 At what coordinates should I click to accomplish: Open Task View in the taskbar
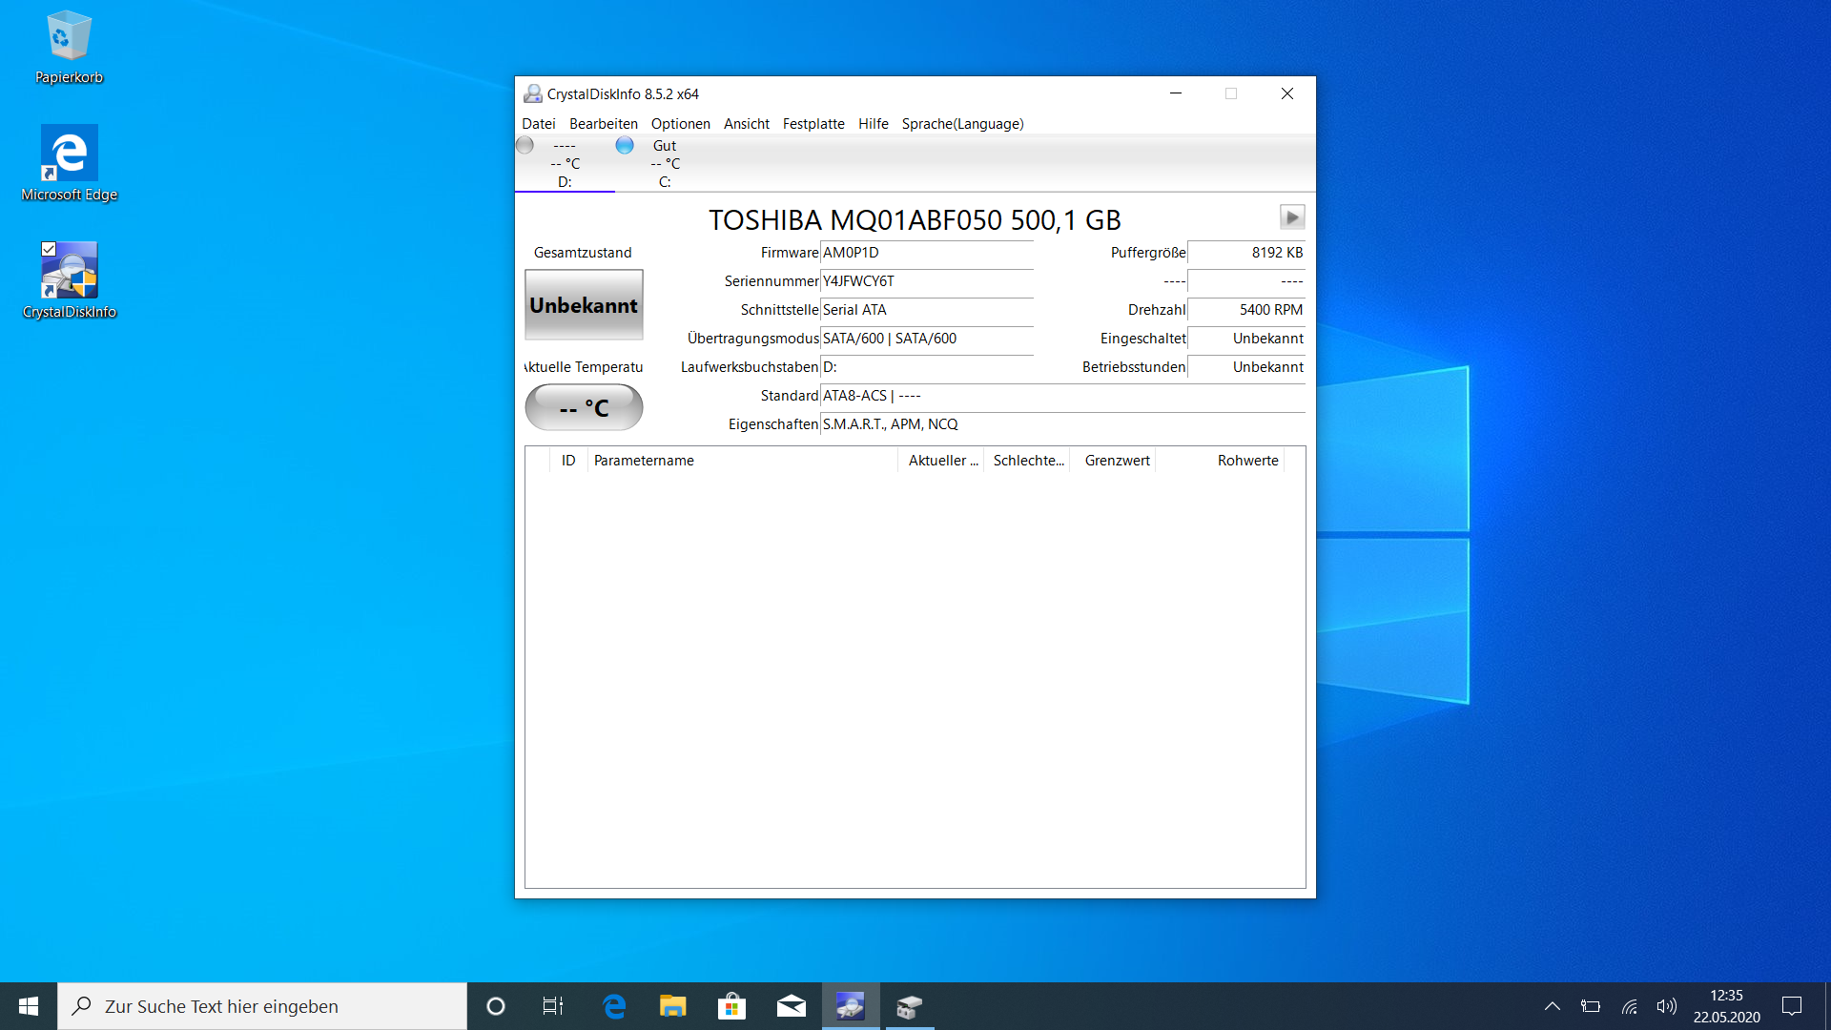point(553,1006)
